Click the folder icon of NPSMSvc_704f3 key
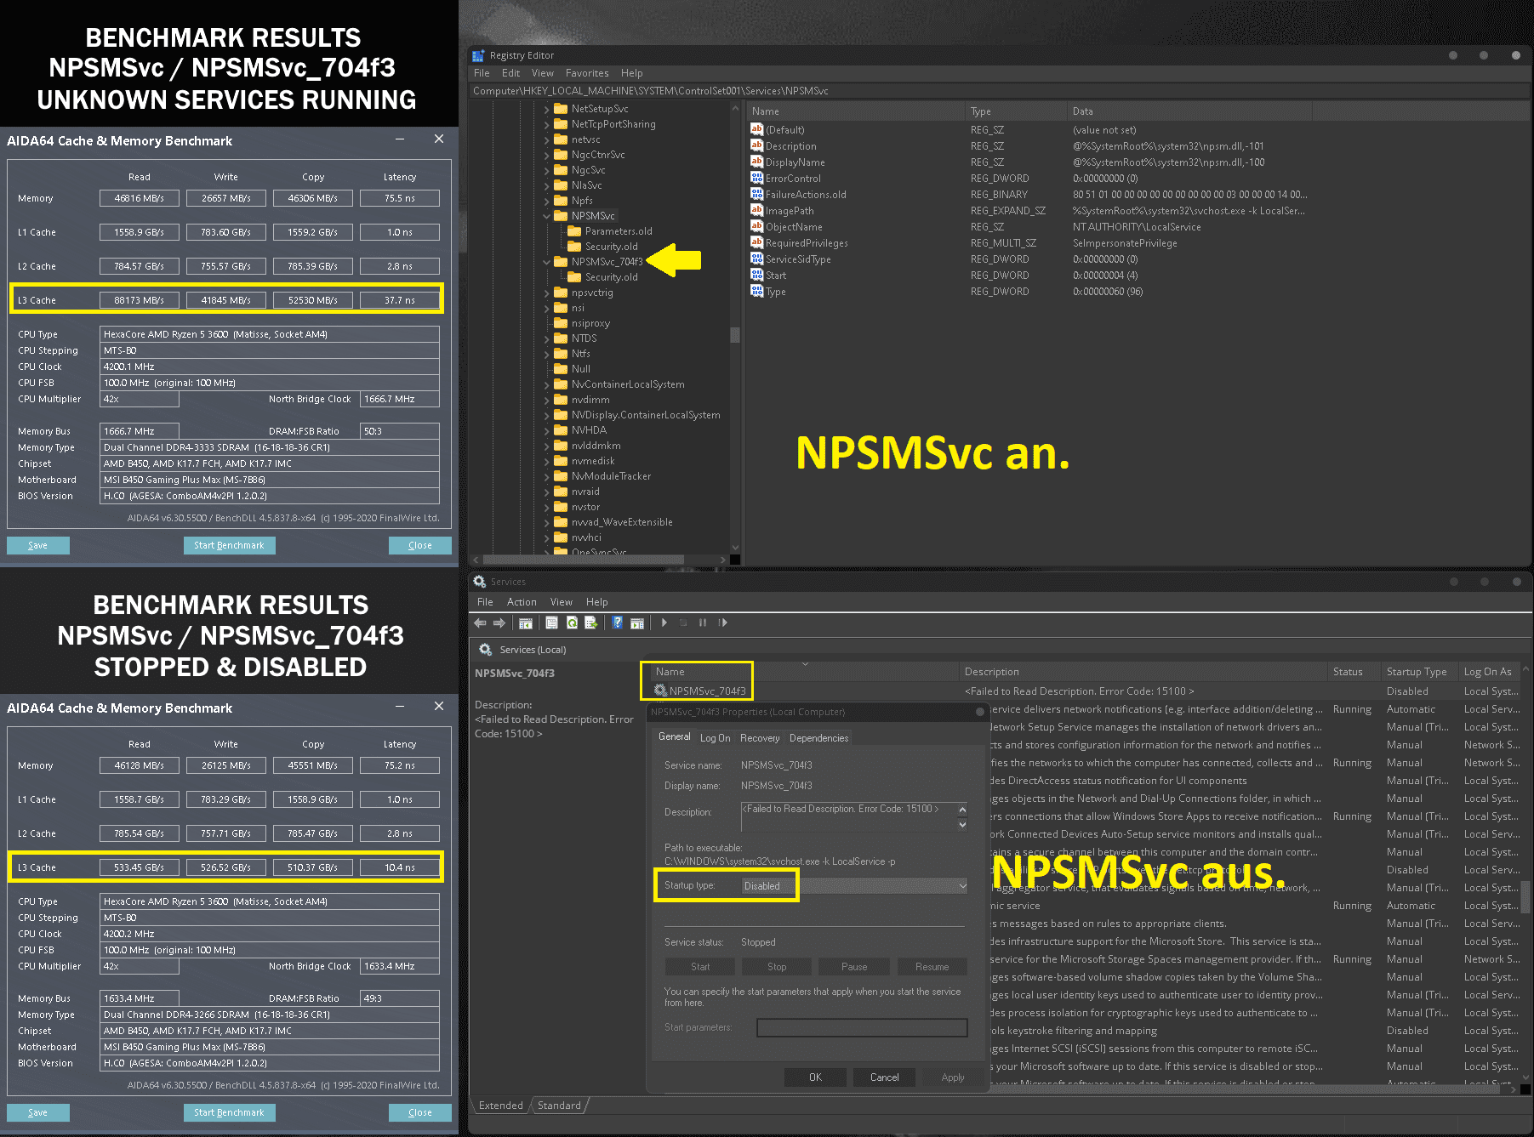 561,262
